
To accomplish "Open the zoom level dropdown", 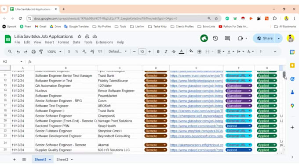I will click(x=54, y=52).
